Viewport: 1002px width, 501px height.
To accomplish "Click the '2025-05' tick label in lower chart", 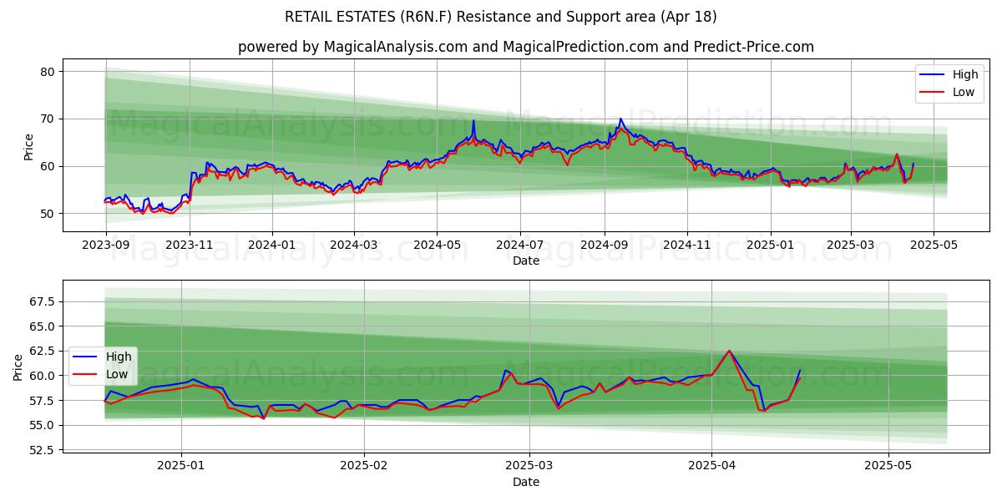I will pyautogui.click(x=888, y=467).
